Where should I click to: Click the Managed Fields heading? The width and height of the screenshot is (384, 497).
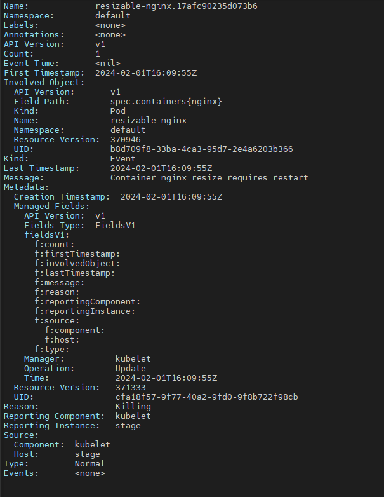click(52, 206)
